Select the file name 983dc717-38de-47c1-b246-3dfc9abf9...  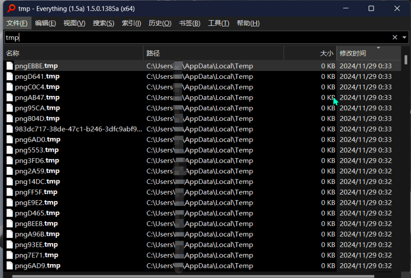click(x=79, y=129)
